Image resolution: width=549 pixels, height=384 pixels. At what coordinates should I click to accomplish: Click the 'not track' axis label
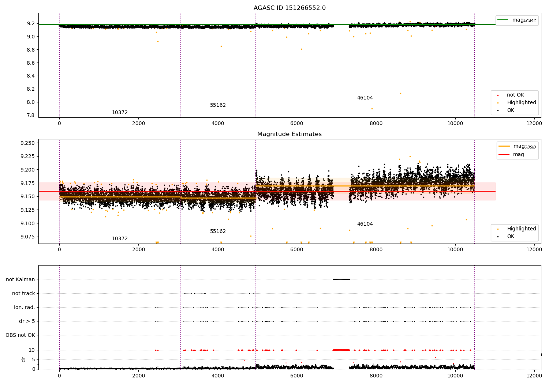23,294
